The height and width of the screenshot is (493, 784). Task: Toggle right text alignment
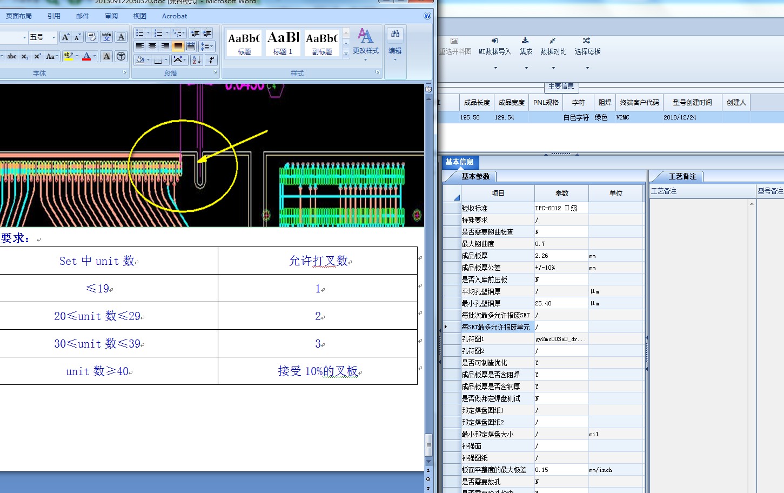tap(165, 46)
